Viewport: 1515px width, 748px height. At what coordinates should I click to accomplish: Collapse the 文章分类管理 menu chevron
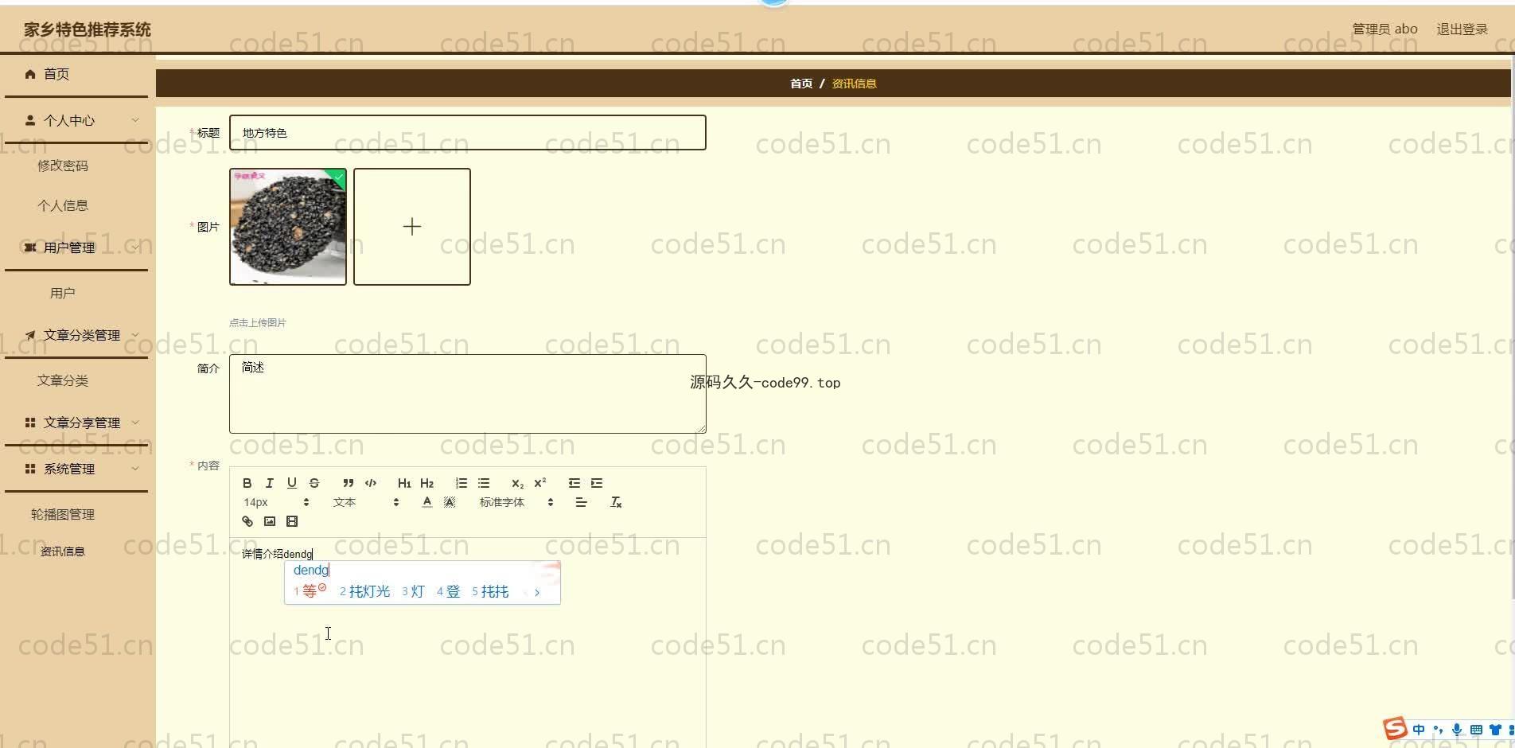pos(135,335)
